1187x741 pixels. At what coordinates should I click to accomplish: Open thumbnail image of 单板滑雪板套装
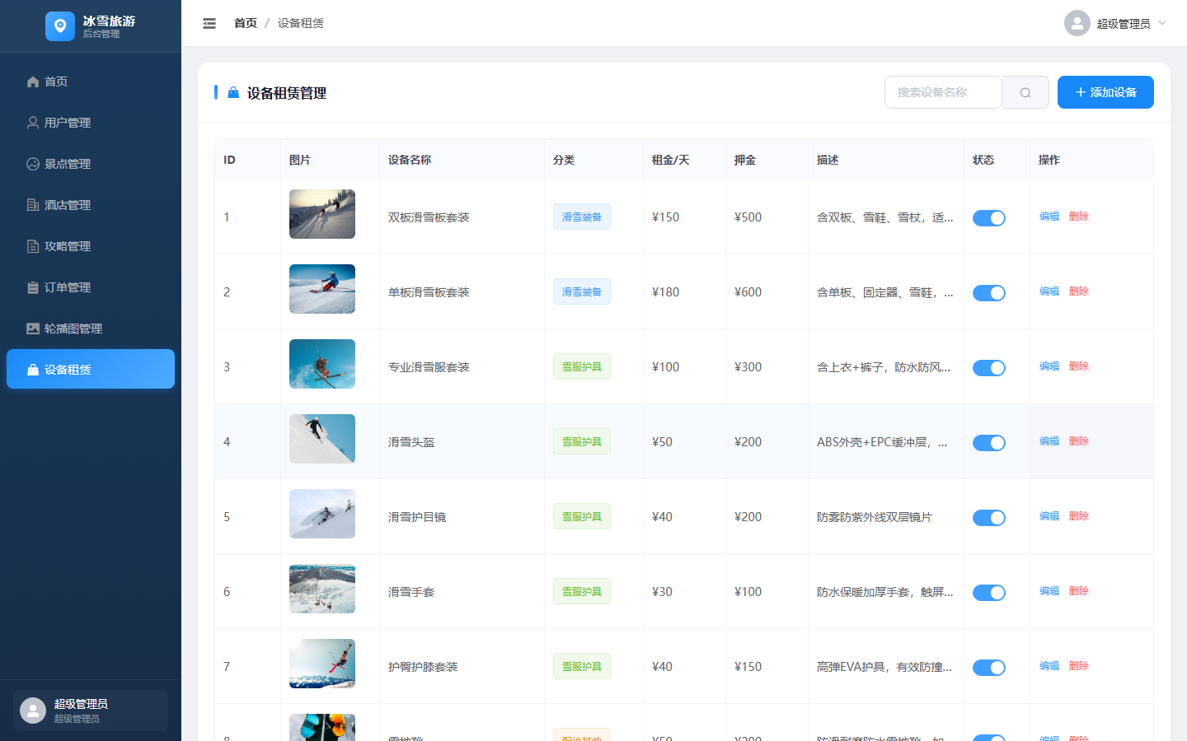pos(322,289)
